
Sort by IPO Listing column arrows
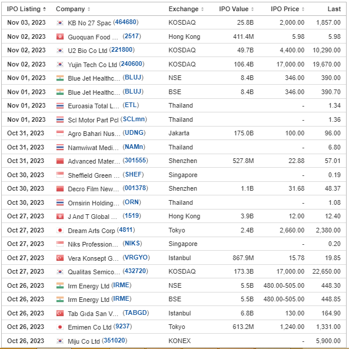(x=44, y=9)
